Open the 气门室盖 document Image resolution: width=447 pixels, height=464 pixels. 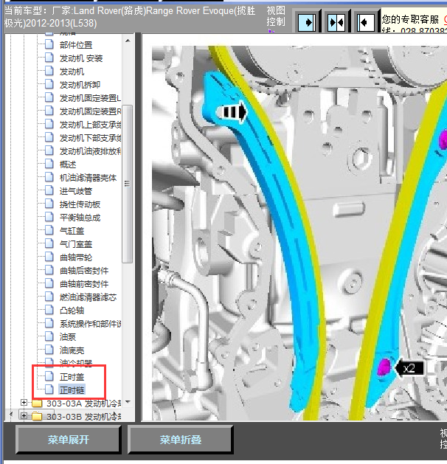[76, 244]
